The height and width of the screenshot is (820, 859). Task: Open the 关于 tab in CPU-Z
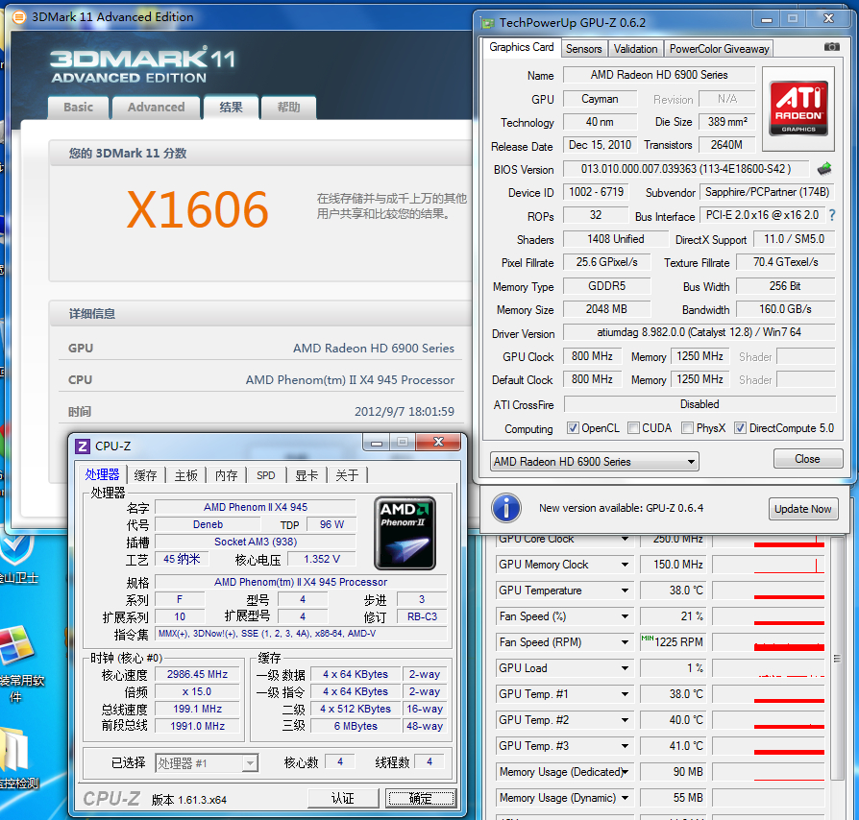347,475
